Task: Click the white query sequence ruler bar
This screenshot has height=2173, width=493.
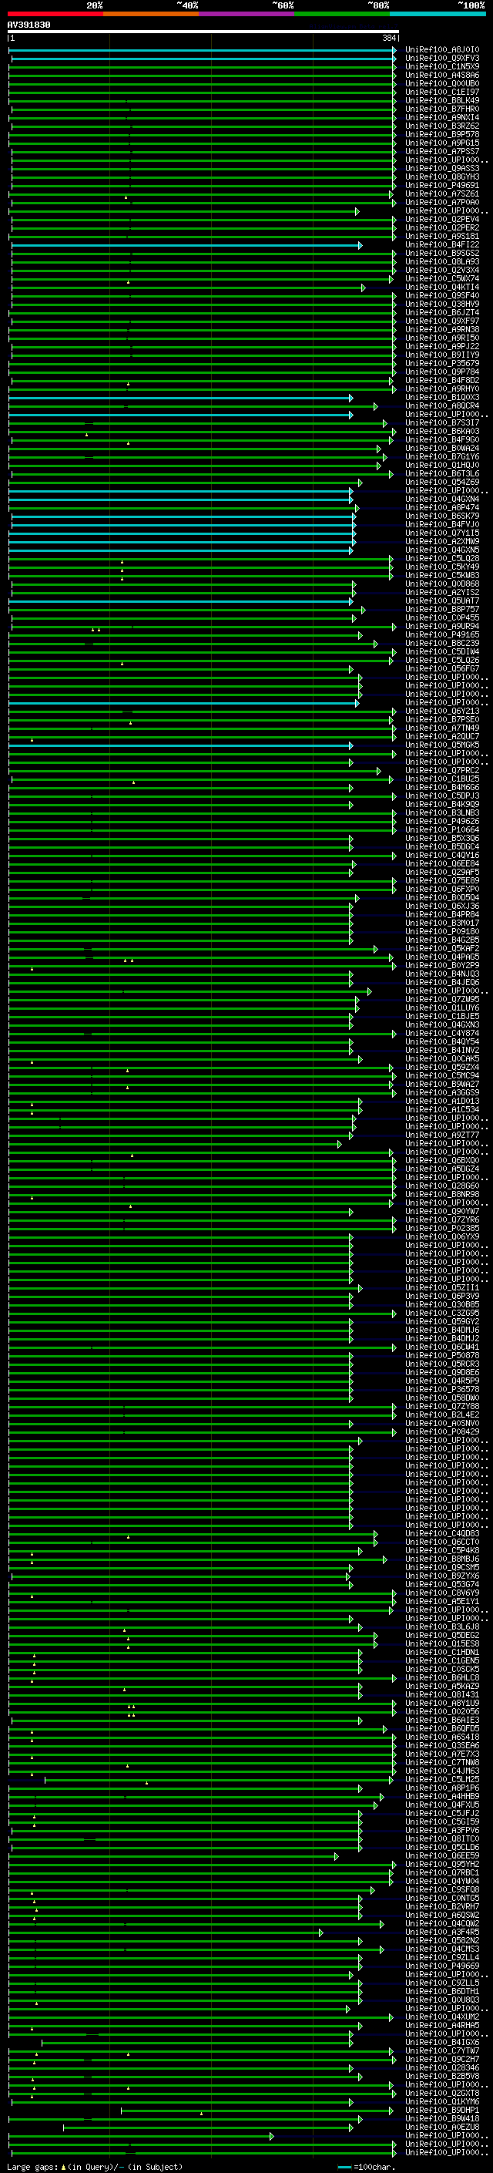Action: pyautogui.click(x=203, y=32)
